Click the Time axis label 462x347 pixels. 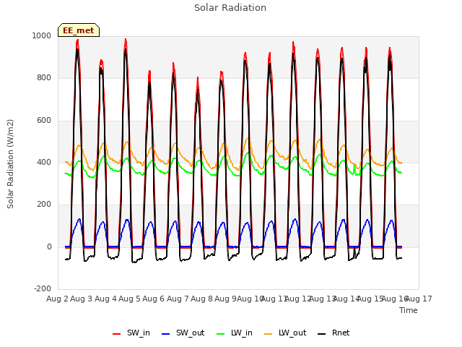coord(409,310)
